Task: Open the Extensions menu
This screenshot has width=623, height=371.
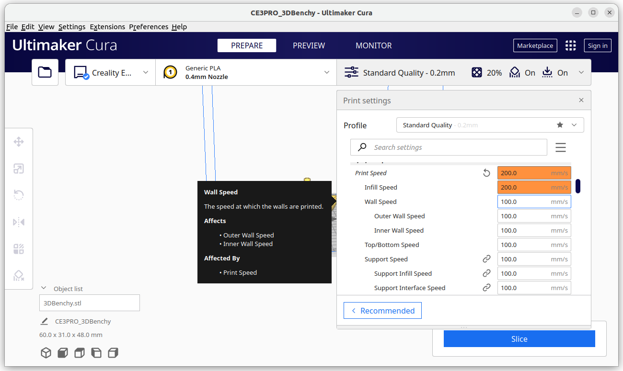Action: tap(107, 27)
